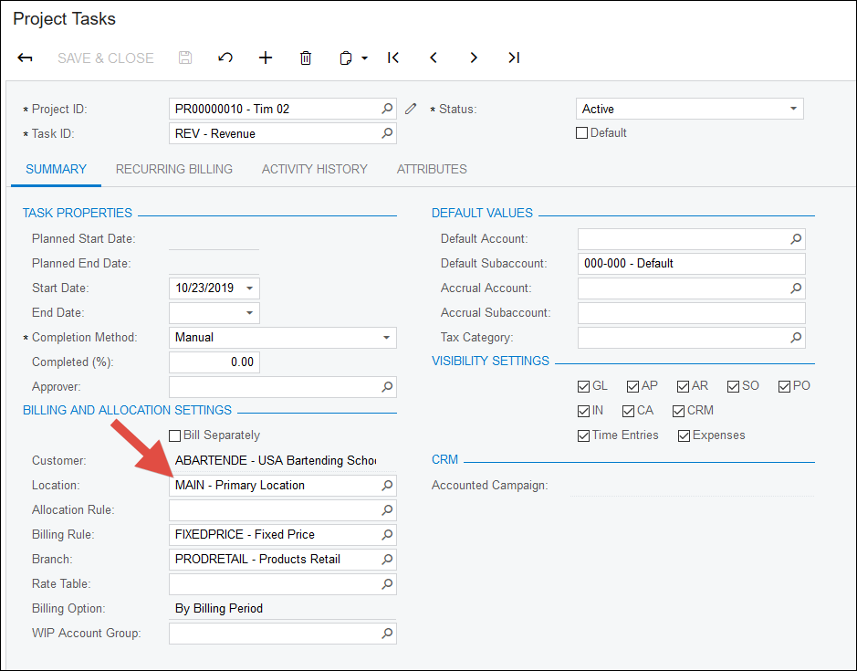Toggle the Default checkbox under Status

coord(582,133)
